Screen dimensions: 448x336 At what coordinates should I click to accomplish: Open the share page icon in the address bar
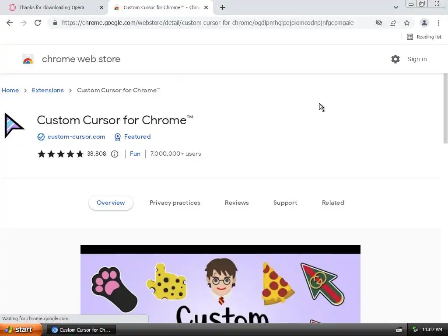click(393, 23)
